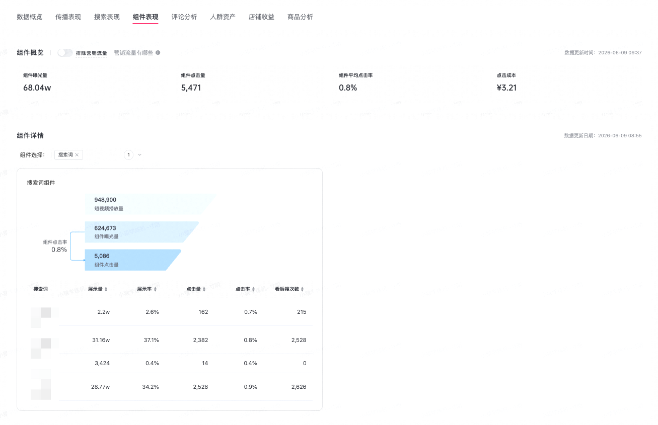The image size is (658, 425).
Task: Click the 搜索词组件 card title
Action: (x=41, y=183)
